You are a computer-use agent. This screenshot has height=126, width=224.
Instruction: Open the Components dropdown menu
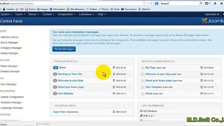(66, 14)
